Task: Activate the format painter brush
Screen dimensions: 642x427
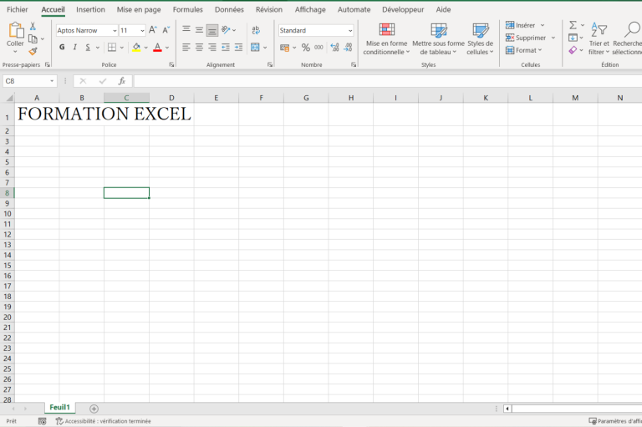Action: (x=33, y=52)
